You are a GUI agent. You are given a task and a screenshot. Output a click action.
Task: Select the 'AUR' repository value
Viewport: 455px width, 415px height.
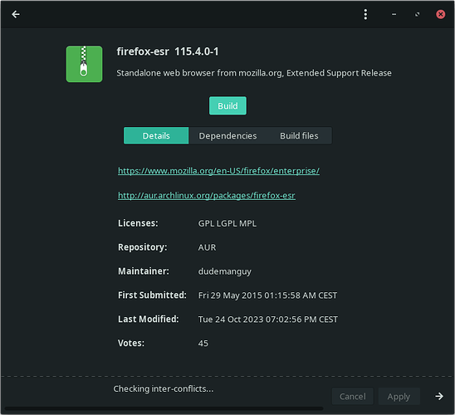[x=207, y=247]
